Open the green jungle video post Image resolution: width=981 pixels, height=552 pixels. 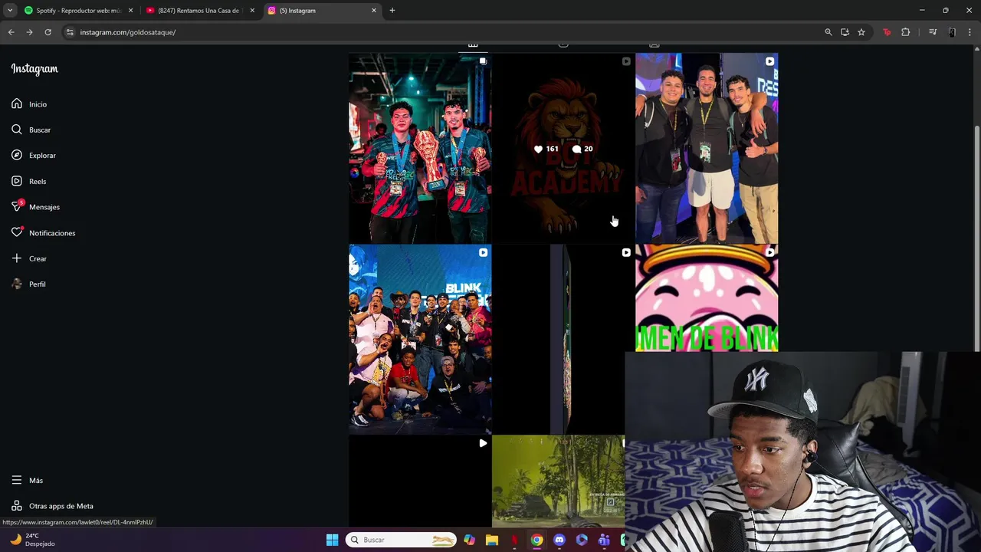[558, 481]
